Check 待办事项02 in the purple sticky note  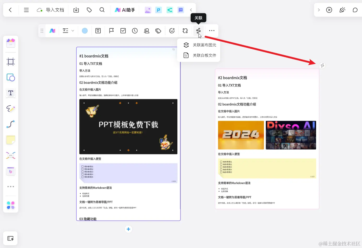[x=83, y=169]
